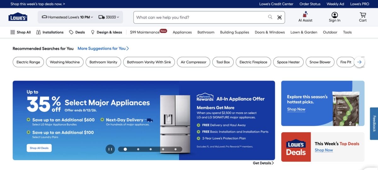This screenshot has width=378, height=170.
Task: Click the Lowe's logo
Action: click(18, 17)
